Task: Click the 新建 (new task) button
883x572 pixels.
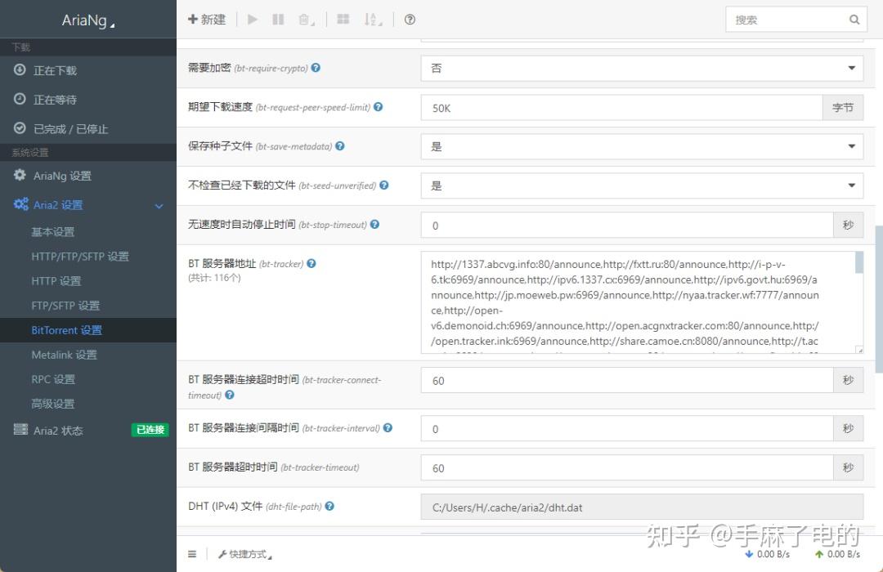Action: click(x=207, y=19)
